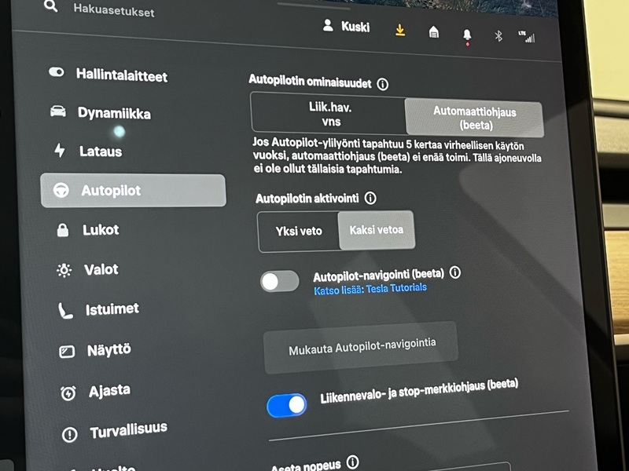Disable Liikennevalo- ja stop-merkkiohjaus toggle

287,405
